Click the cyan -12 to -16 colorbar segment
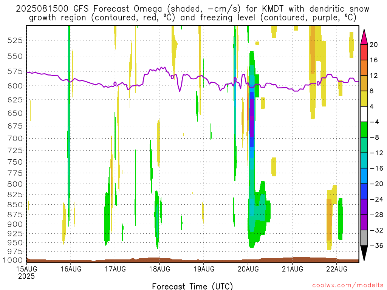 click(x=364, y=160)
